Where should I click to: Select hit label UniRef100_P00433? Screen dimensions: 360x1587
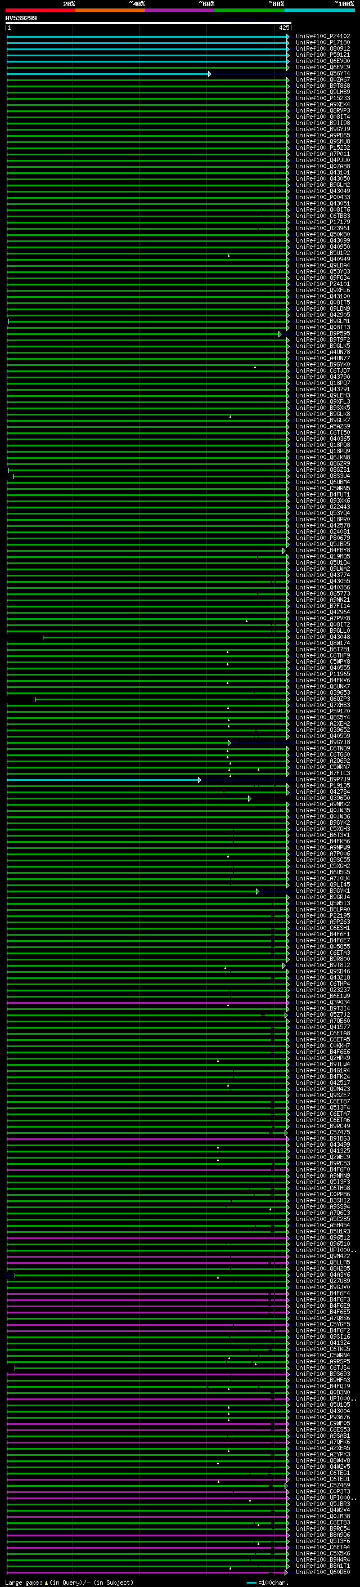[322, 197]
